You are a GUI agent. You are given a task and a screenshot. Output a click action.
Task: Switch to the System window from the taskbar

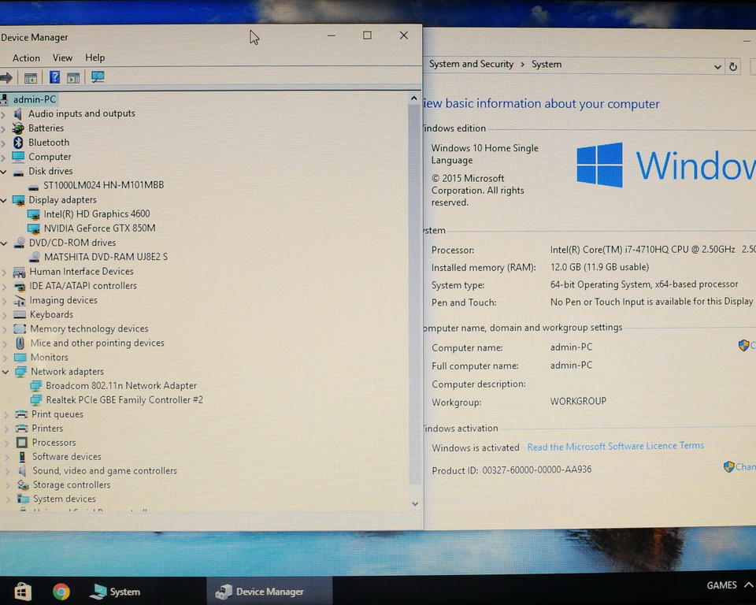116,592
